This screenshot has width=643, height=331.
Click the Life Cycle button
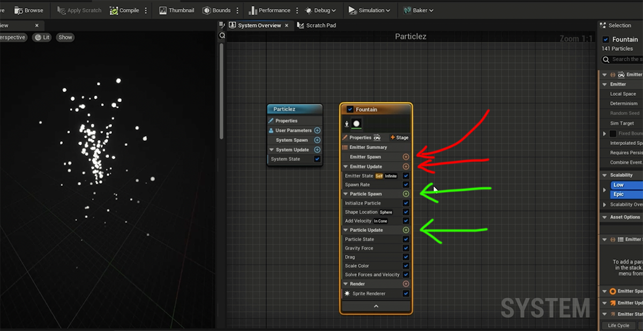point(618,326)
